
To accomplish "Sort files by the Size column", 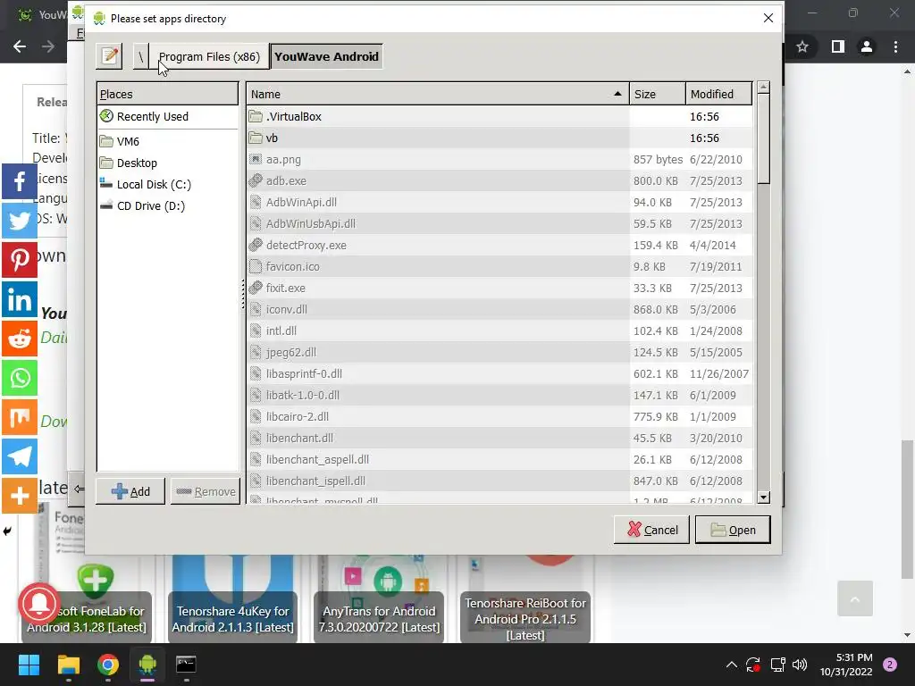I will coord(658,94).
